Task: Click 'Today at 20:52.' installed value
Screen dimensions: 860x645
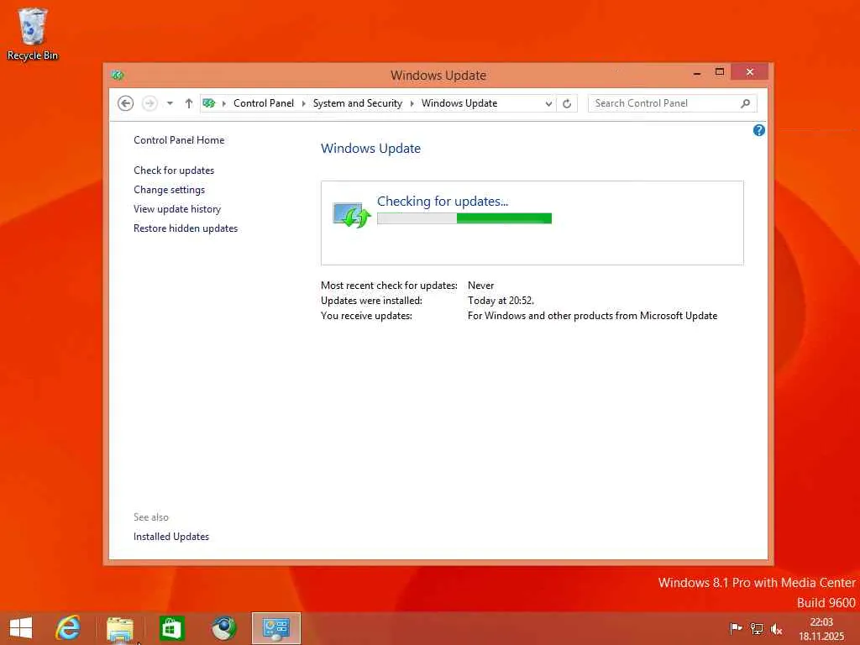Action: pyautogui.click(x=501, y=301)
